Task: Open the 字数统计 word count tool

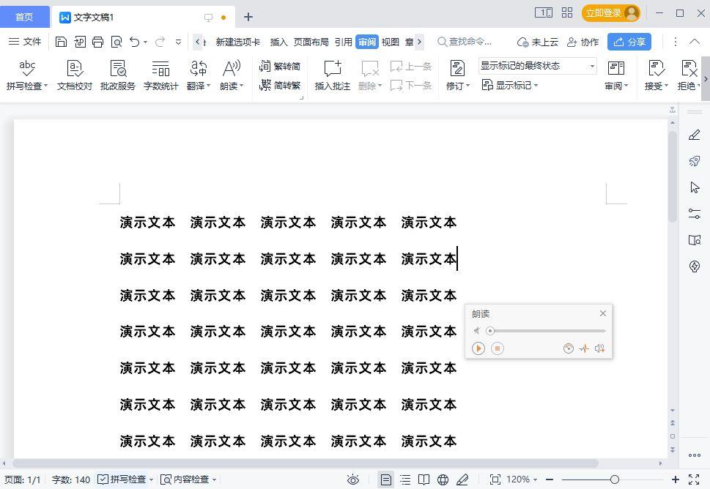Action: tap(160, 75)
